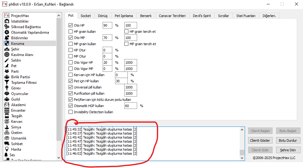Go to Canavar Tercihleri tab
Viewport: 303px width, 168px height.
pos(172,16)
